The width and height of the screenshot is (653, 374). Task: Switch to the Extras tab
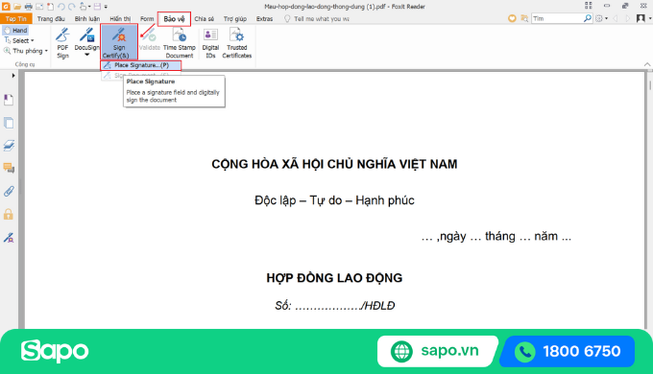pyautogui.click(x=264, y=19)
